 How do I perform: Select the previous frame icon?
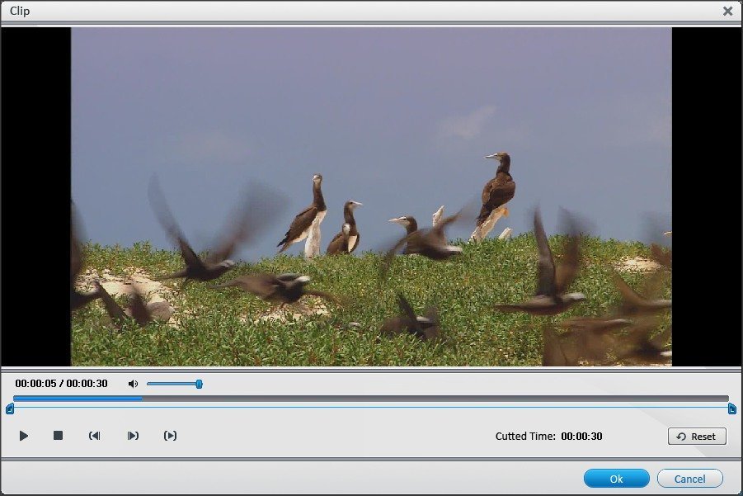tap(95, 436)
